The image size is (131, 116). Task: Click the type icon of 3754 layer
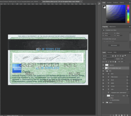pos(108,89)
